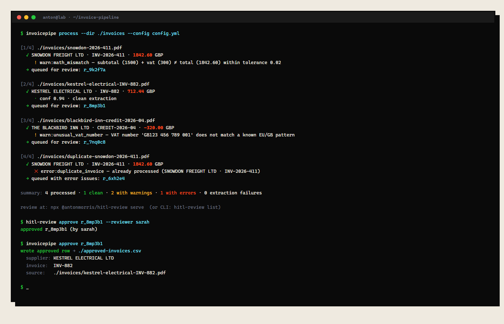This screenshot has height=324, width=504.
Task: Click the VAT number 'GB123 456 789 001'
Action: coord(167,135)
